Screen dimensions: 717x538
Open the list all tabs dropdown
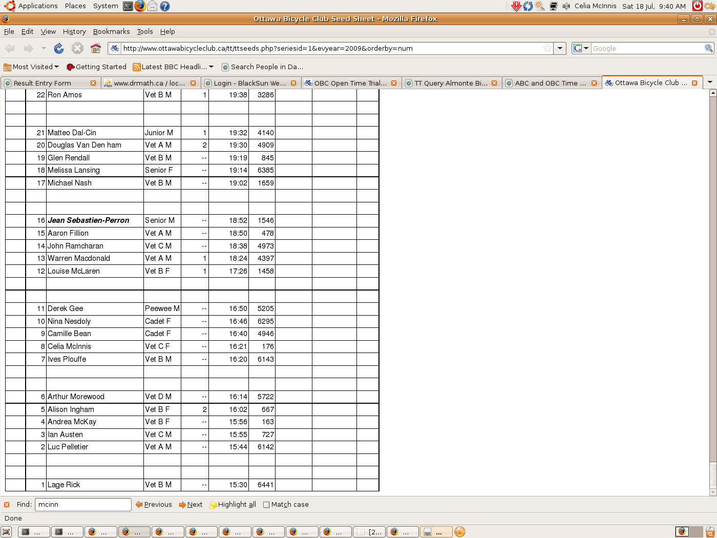point(710,82)
